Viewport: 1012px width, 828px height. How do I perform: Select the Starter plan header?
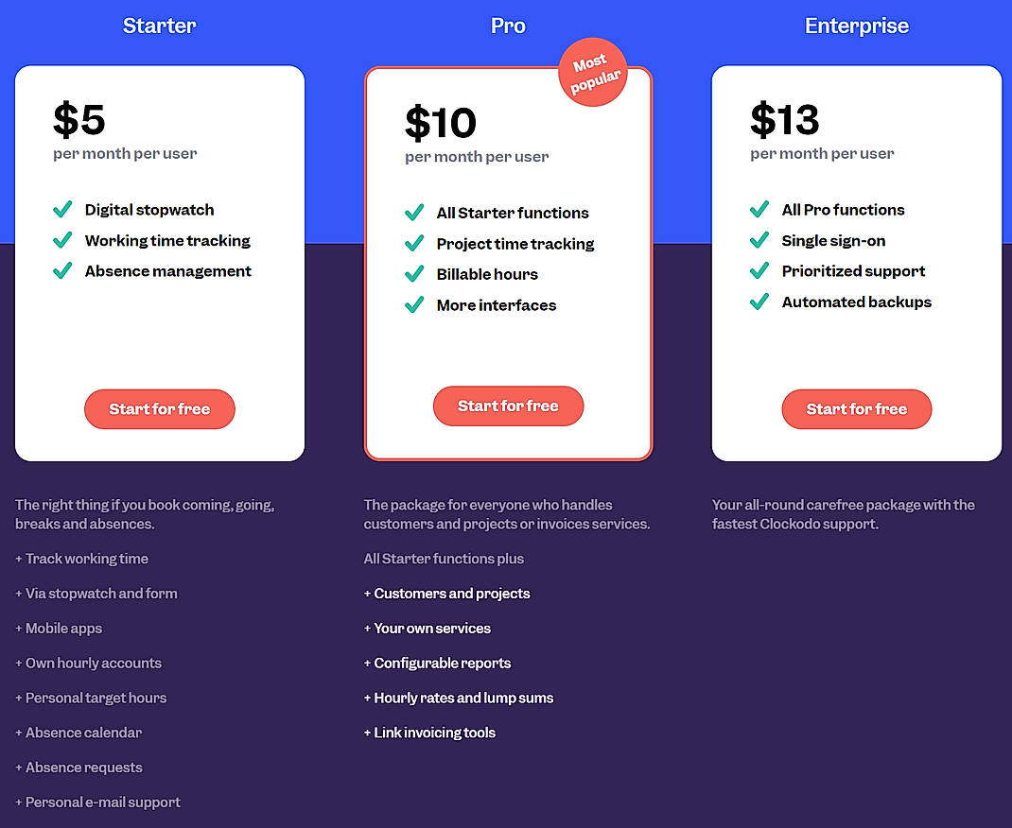159,26
